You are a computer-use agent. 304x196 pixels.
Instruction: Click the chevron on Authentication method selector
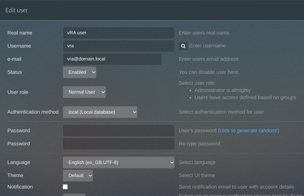135,112
